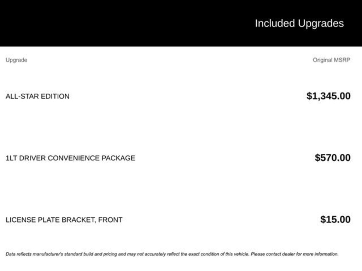Screen dimensions: 362x271
Task: Select the ALL-STAR EDITION upgrade name
Action: pyautogui.click(x=37, y=96)
